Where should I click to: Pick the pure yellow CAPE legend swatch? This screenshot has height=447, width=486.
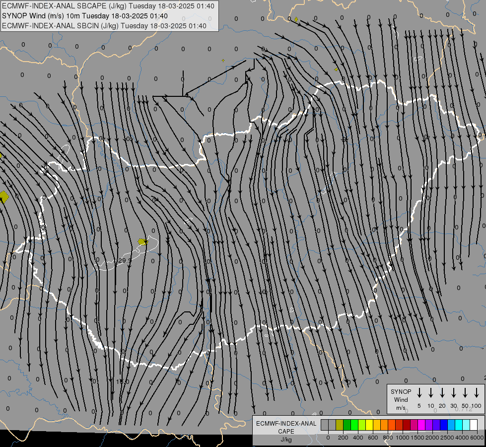369,425
